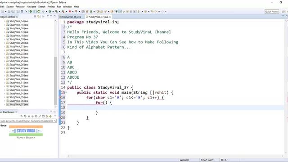
Task: Click the green diamond Boot Dashboard icon
Action: 50,116
